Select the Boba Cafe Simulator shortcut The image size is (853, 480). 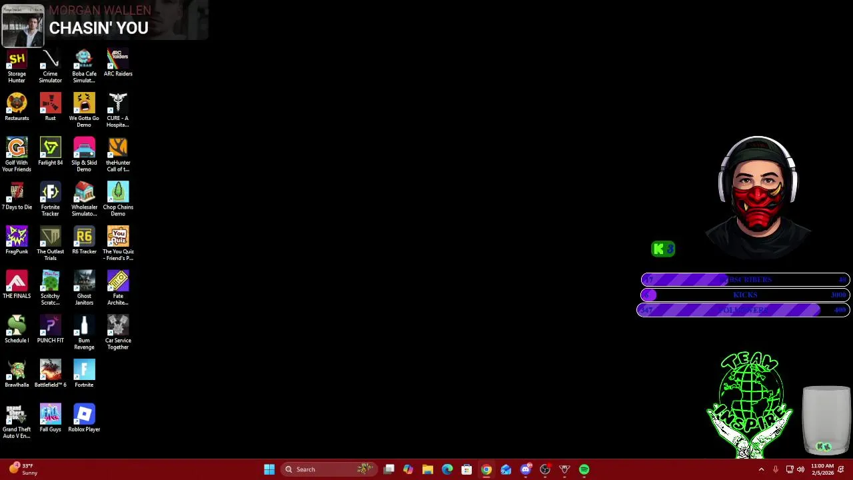(x=84, y=66)
